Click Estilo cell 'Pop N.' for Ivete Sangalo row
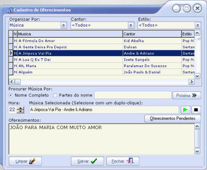Screen dimensions: 207x170 coord(188,60)
